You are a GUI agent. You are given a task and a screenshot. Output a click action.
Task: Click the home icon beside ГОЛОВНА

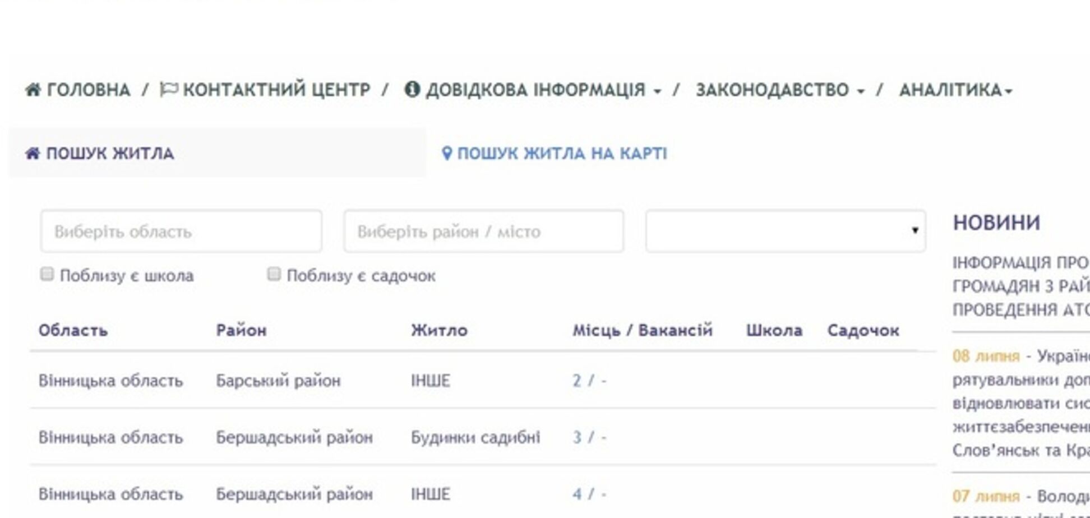click(34, 88)
